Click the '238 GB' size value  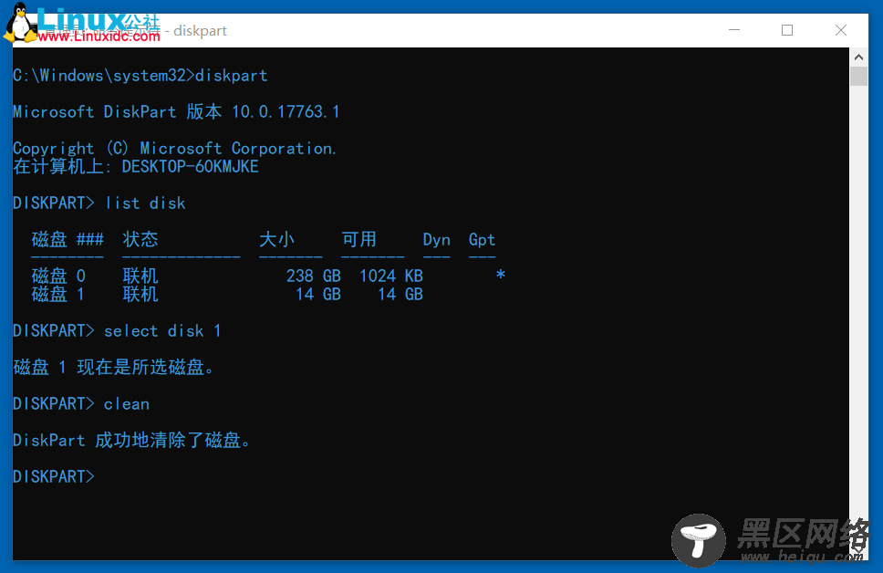click(x=314, y=276)
